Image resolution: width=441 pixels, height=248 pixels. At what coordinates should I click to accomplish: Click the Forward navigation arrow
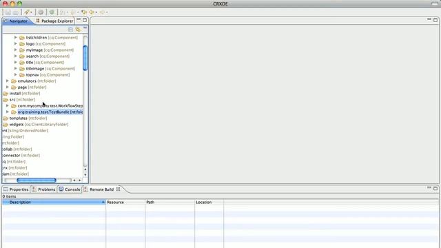coord(103,12)
